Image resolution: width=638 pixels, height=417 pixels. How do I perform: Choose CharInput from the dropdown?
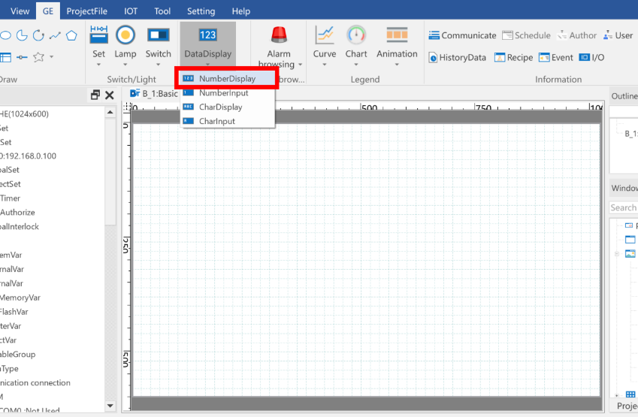(228, 121)
